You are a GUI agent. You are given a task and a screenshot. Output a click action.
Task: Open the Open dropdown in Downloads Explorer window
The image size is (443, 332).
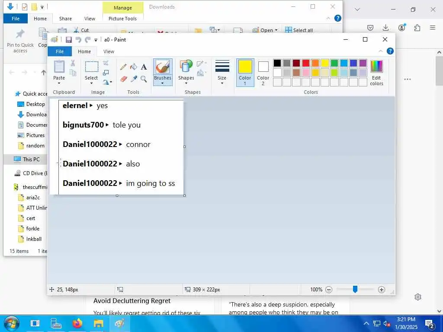point(276,30)
